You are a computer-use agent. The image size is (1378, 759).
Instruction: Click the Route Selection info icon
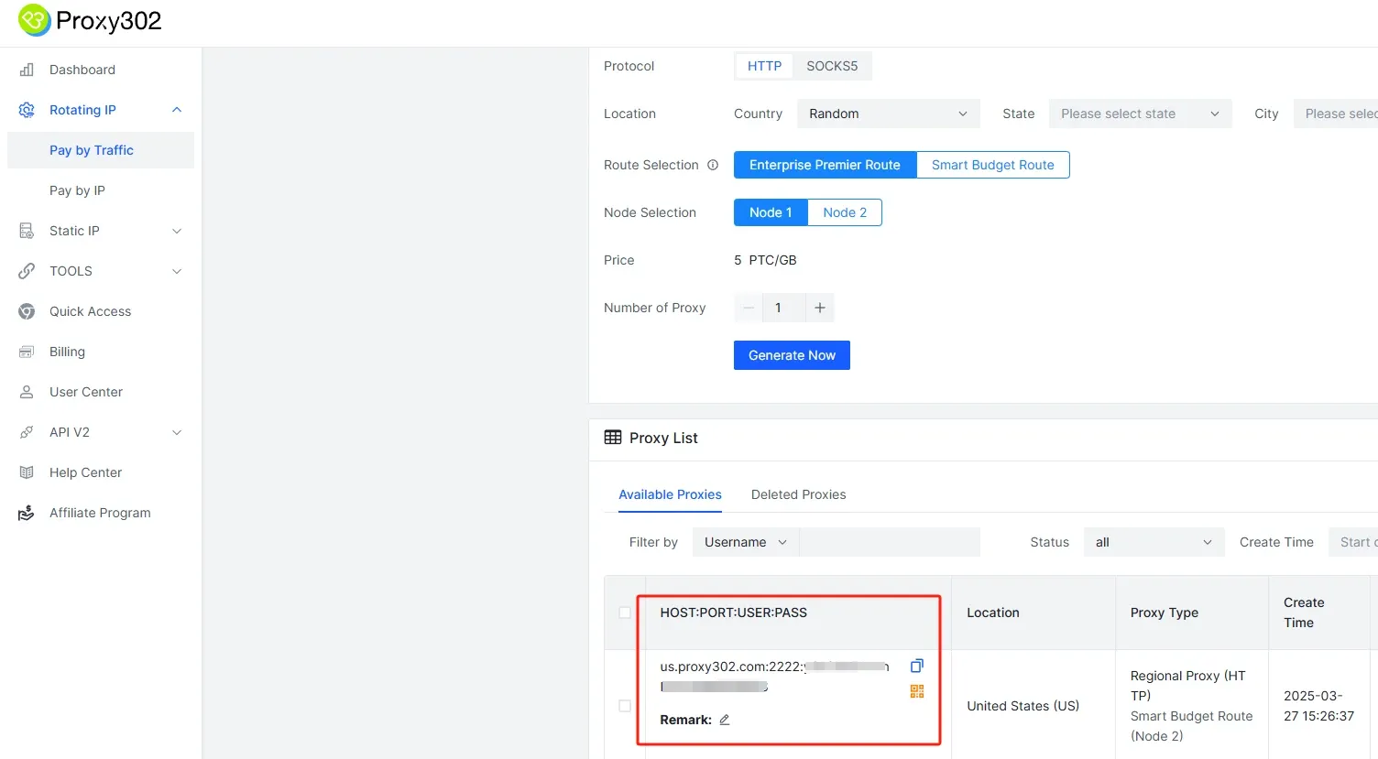[x=713, y=165]
